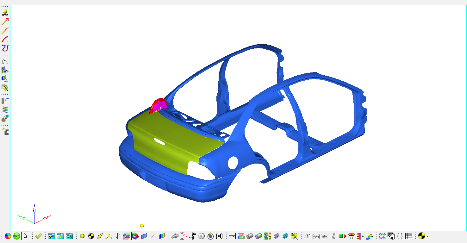The width and height of the screenshot is (467, 243).
Task: Open the curly braces icon
Action: [x=400, y=236]
